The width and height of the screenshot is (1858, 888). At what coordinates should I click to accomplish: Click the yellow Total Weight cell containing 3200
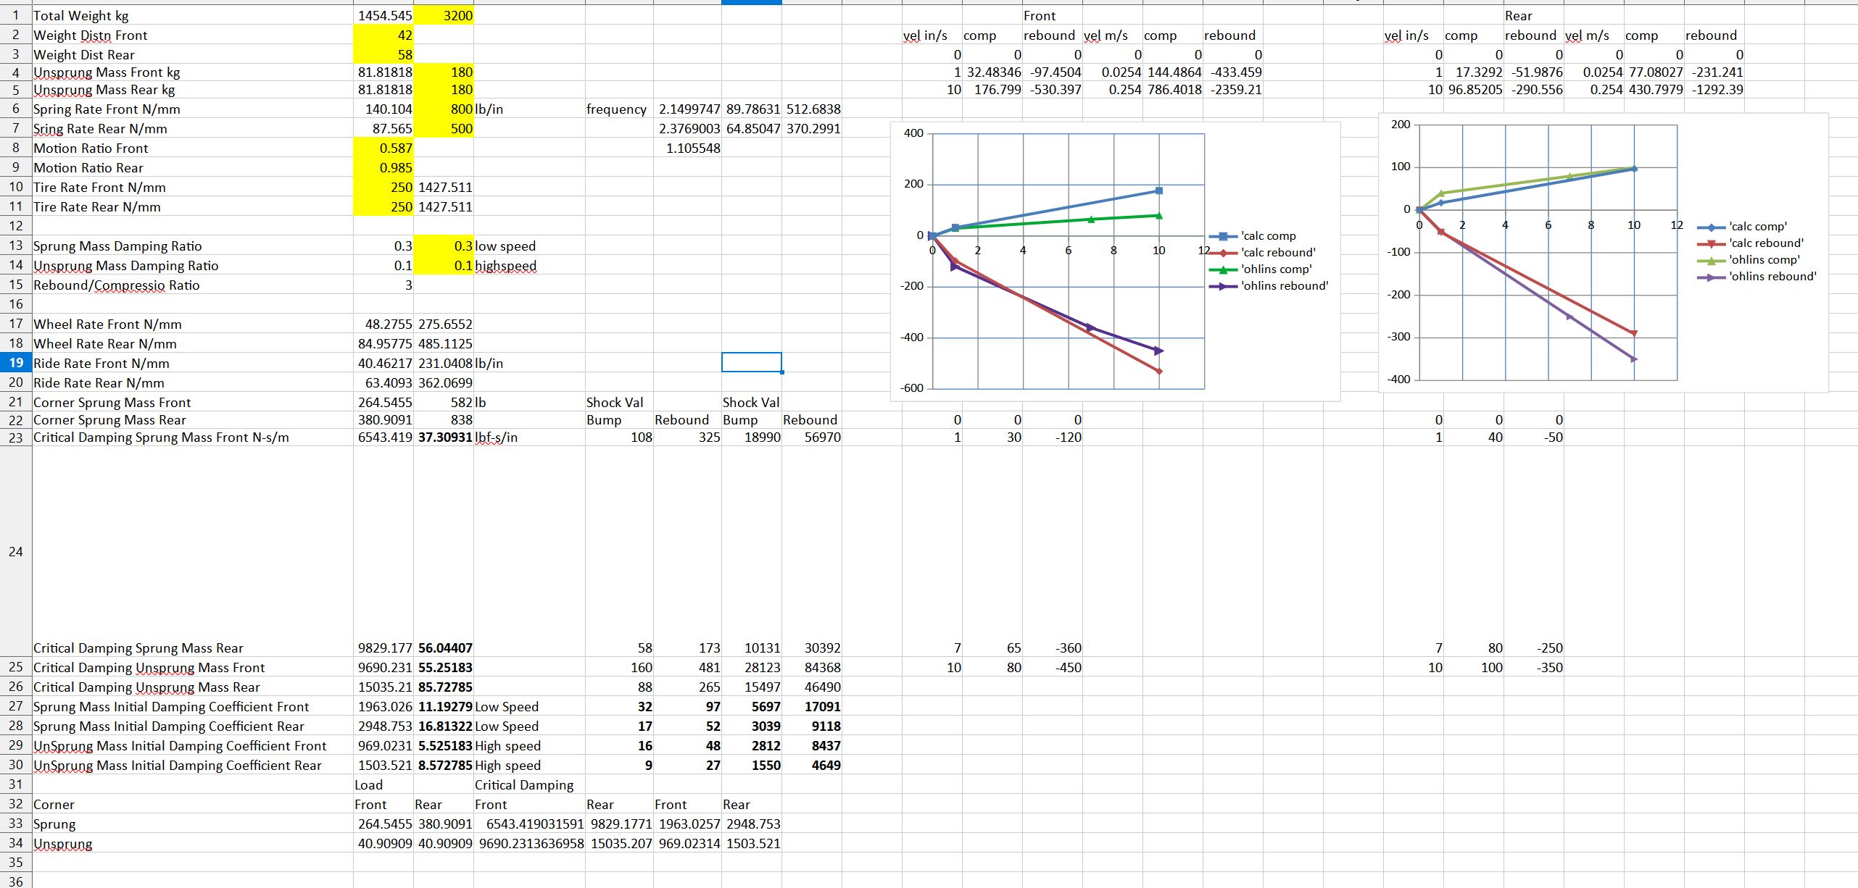pos(444,16)
